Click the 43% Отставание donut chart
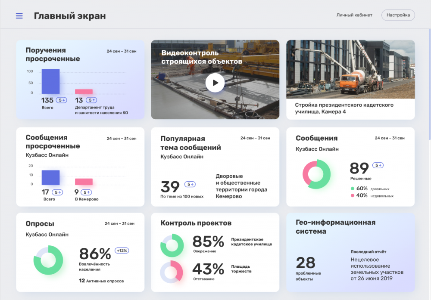Screen dimensions: 431x300 pyautogui.click(x=172, y=272)
